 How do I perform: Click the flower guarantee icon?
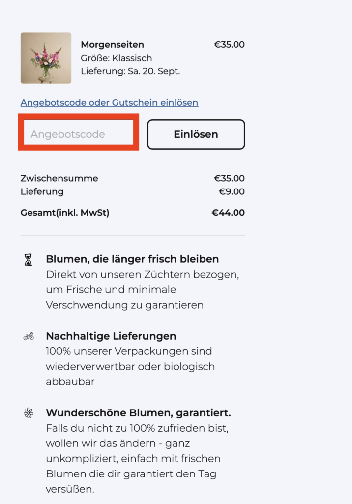tap(29, 413)
